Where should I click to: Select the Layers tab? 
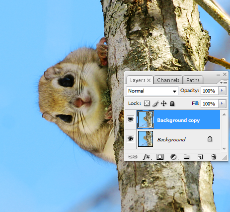click(x=138, y=80)
